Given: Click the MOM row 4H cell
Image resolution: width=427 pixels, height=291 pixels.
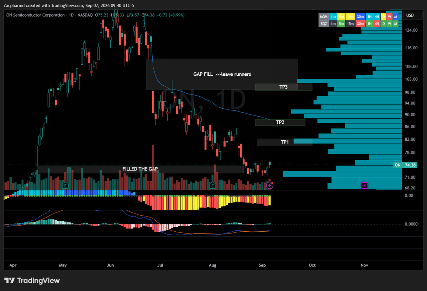Looking at the screenshot, I should coord(377,17).
